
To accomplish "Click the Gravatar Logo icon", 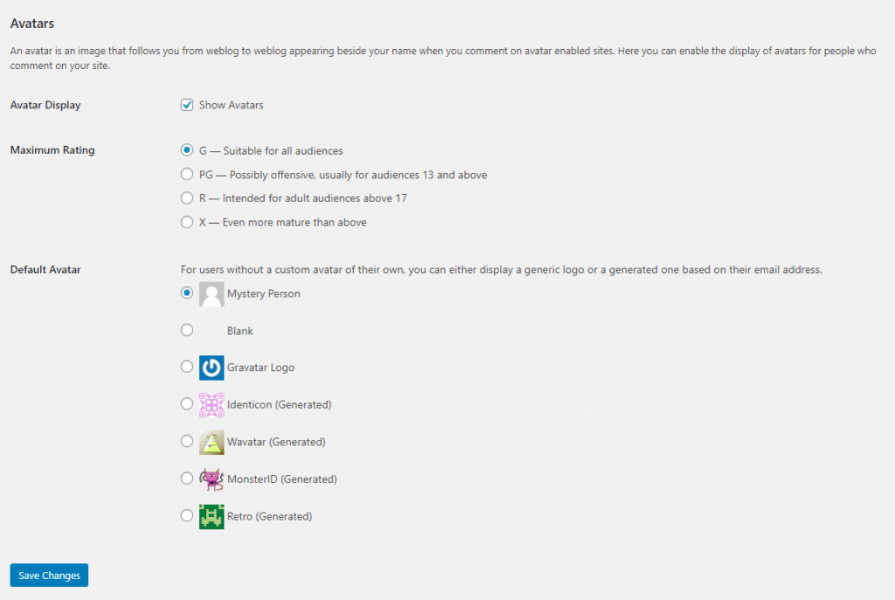I will click(212, 367).
